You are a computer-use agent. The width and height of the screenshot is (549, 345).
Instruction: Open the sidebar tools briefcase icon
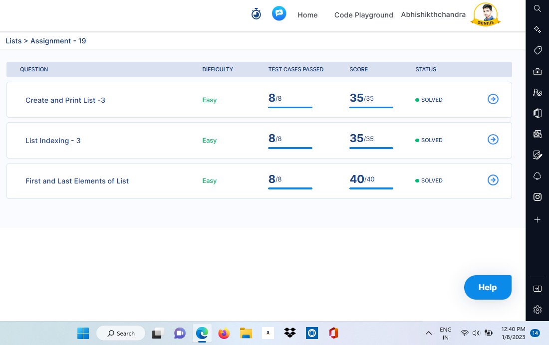point(538,71)
